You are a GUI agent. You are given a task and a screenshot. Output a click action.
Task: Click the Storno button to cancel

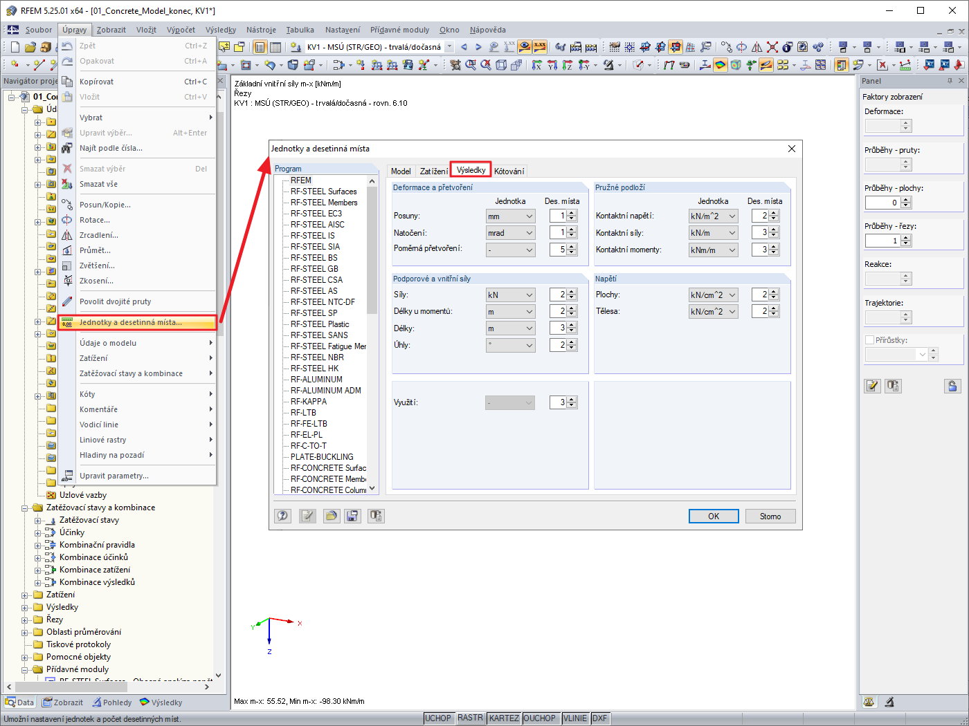(x=770, y=516)
